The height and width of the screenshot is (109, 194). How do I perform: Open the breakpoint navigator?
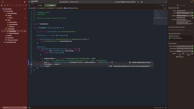[x=23, y=5]
